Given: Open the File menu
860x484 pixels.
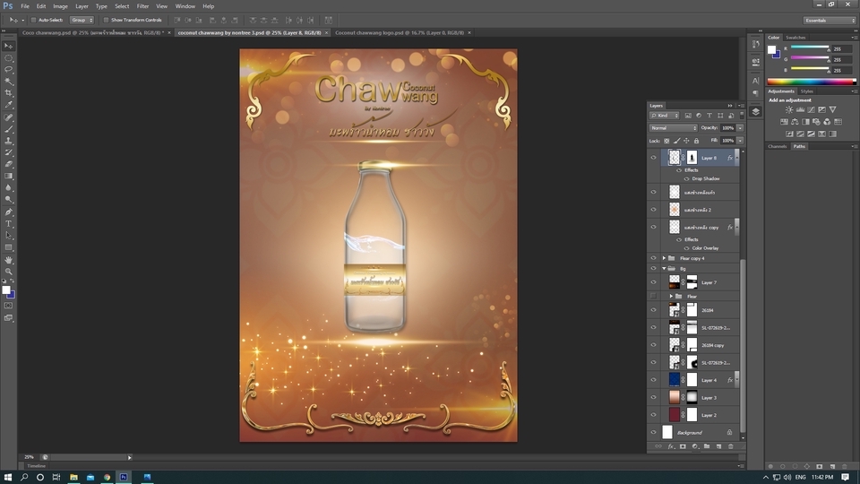Looking at the screenshot, I should 25,6.
